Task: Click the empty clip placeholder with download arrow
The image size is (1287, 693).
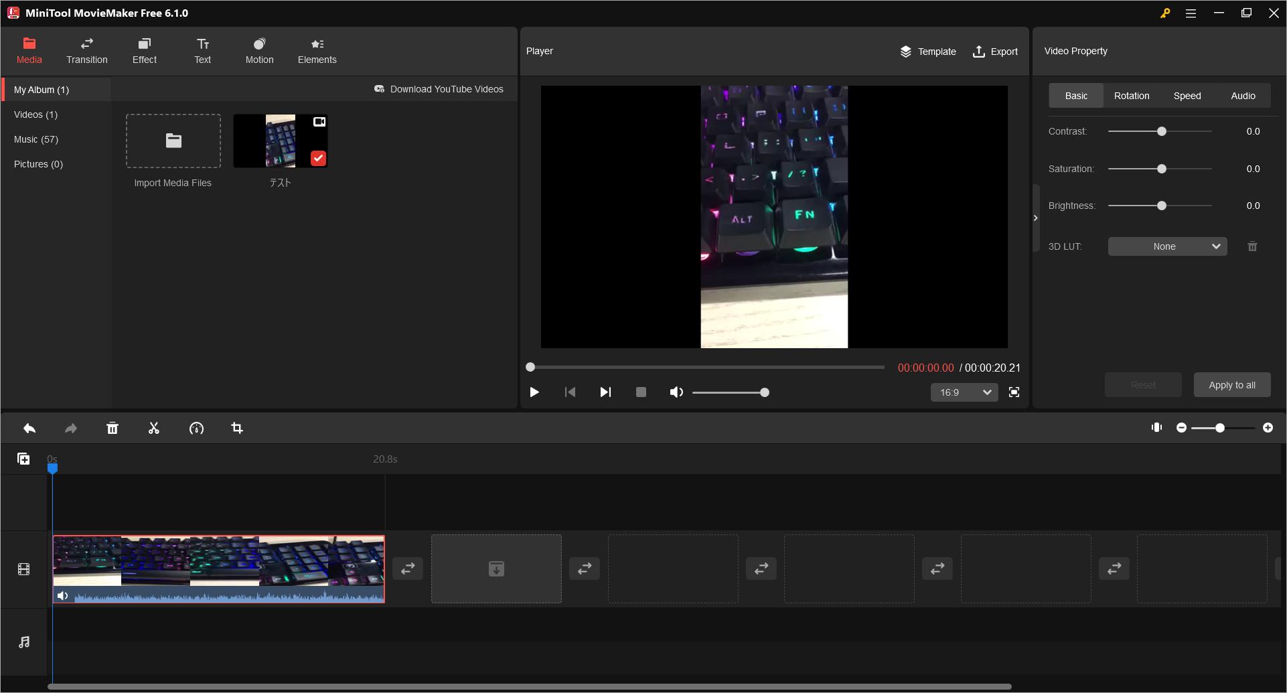Action: 496,568
